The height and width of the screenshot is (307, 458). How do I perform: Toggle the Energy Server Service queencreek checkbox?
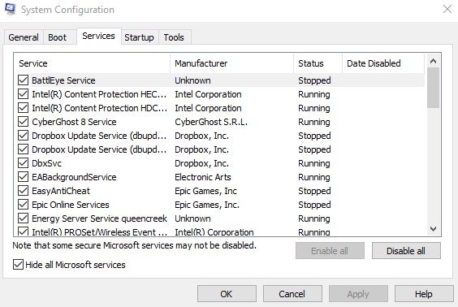(x=23, y=218)
